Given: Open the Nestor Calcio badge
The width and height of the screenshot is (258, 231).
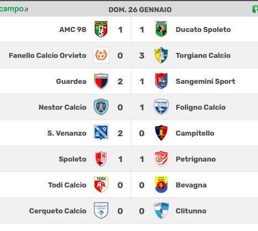Looking at the screenshot, I should click(x=101, y=107).
